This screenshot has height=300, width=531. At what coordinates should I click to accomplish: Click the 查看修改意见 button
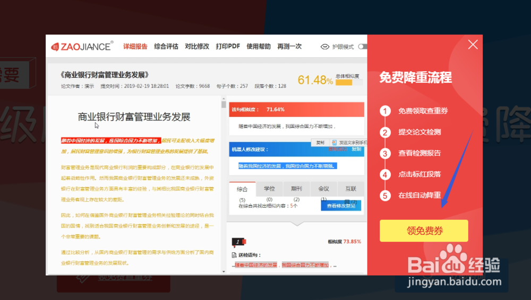point(341,206)
